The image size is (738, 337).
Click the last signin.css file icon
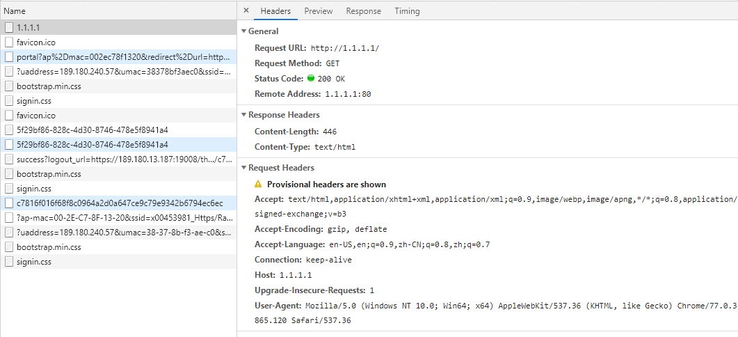point(9,262)
